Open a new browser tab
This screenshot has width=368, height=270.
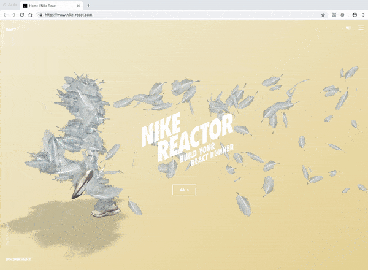tap(88, 6)
